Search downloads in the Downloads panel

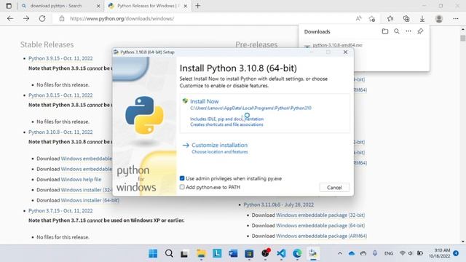coord(396,31)
